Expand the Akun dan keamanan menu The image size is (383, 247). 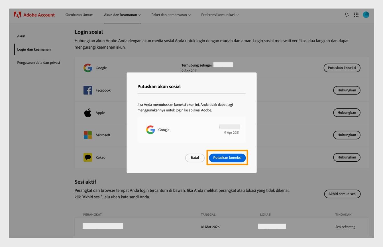pyautogui.click(x=122, y=15)
